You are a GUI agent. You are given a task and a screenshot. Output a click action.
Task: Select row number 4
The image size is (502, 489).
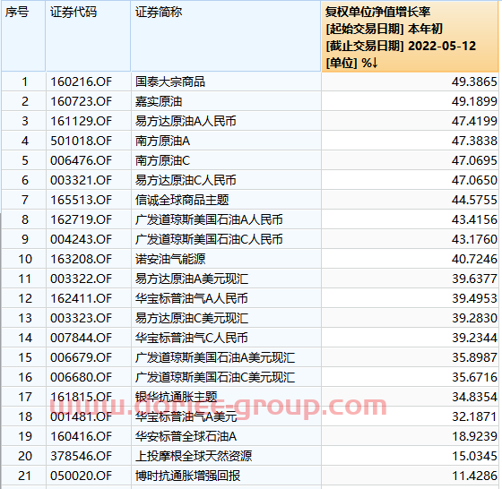click(x=25, y=141)
